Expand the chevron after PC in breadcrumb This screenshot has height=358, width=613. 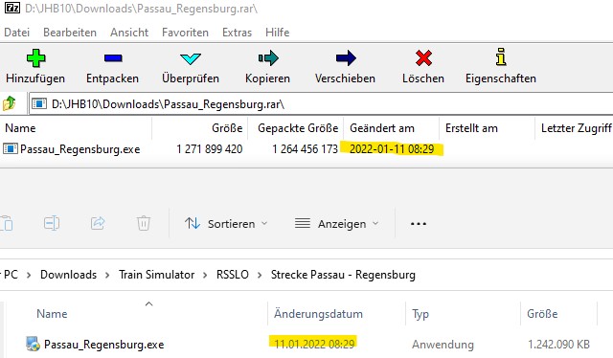pos(29,275)
